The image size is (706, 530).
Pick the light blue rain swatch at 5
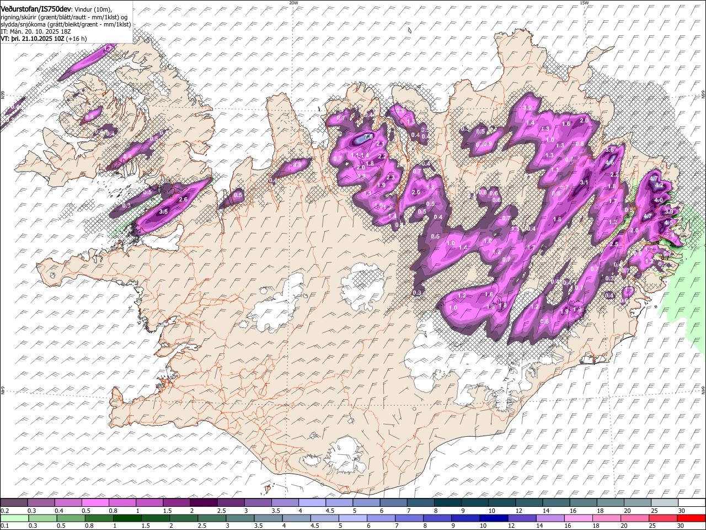point(352,518)
